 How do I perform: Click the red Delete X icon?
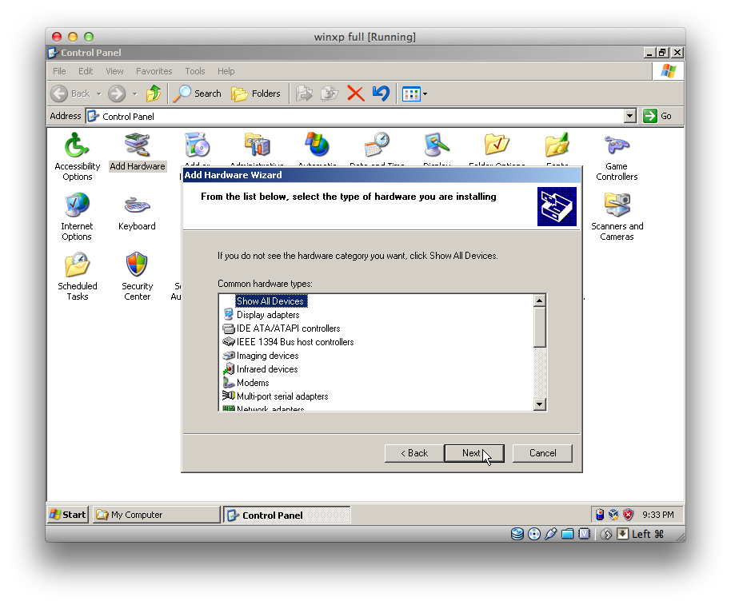coord(356,94)
